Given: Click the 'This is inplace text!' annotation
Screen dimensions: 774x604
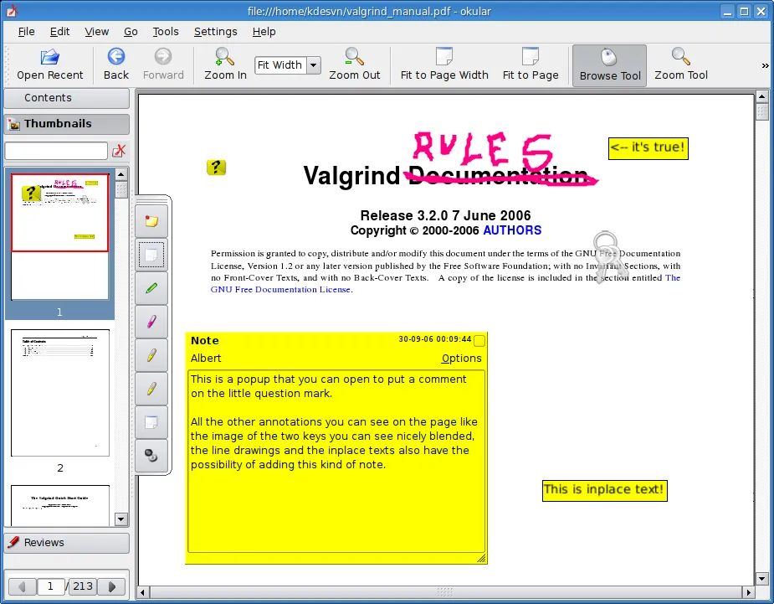Looking at the screenshot, I should coord(604,490).
